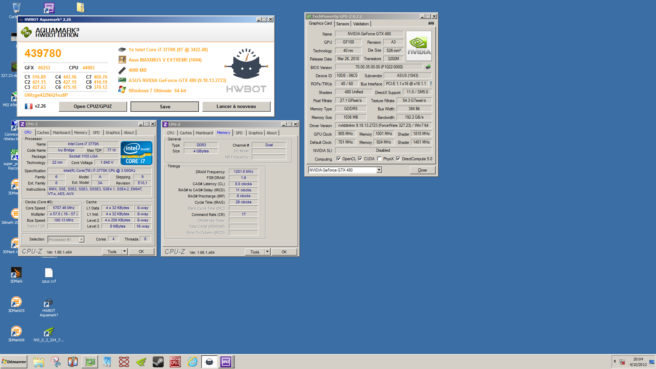
Task: Click the system tray clock 20:04
Action: [x=638, y=359]
